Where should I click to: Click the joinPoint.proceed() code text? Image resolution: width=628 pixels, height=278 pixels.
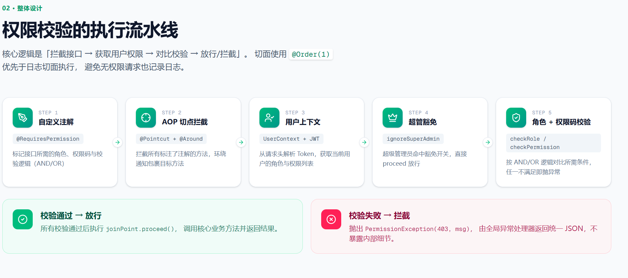(140, 229)
